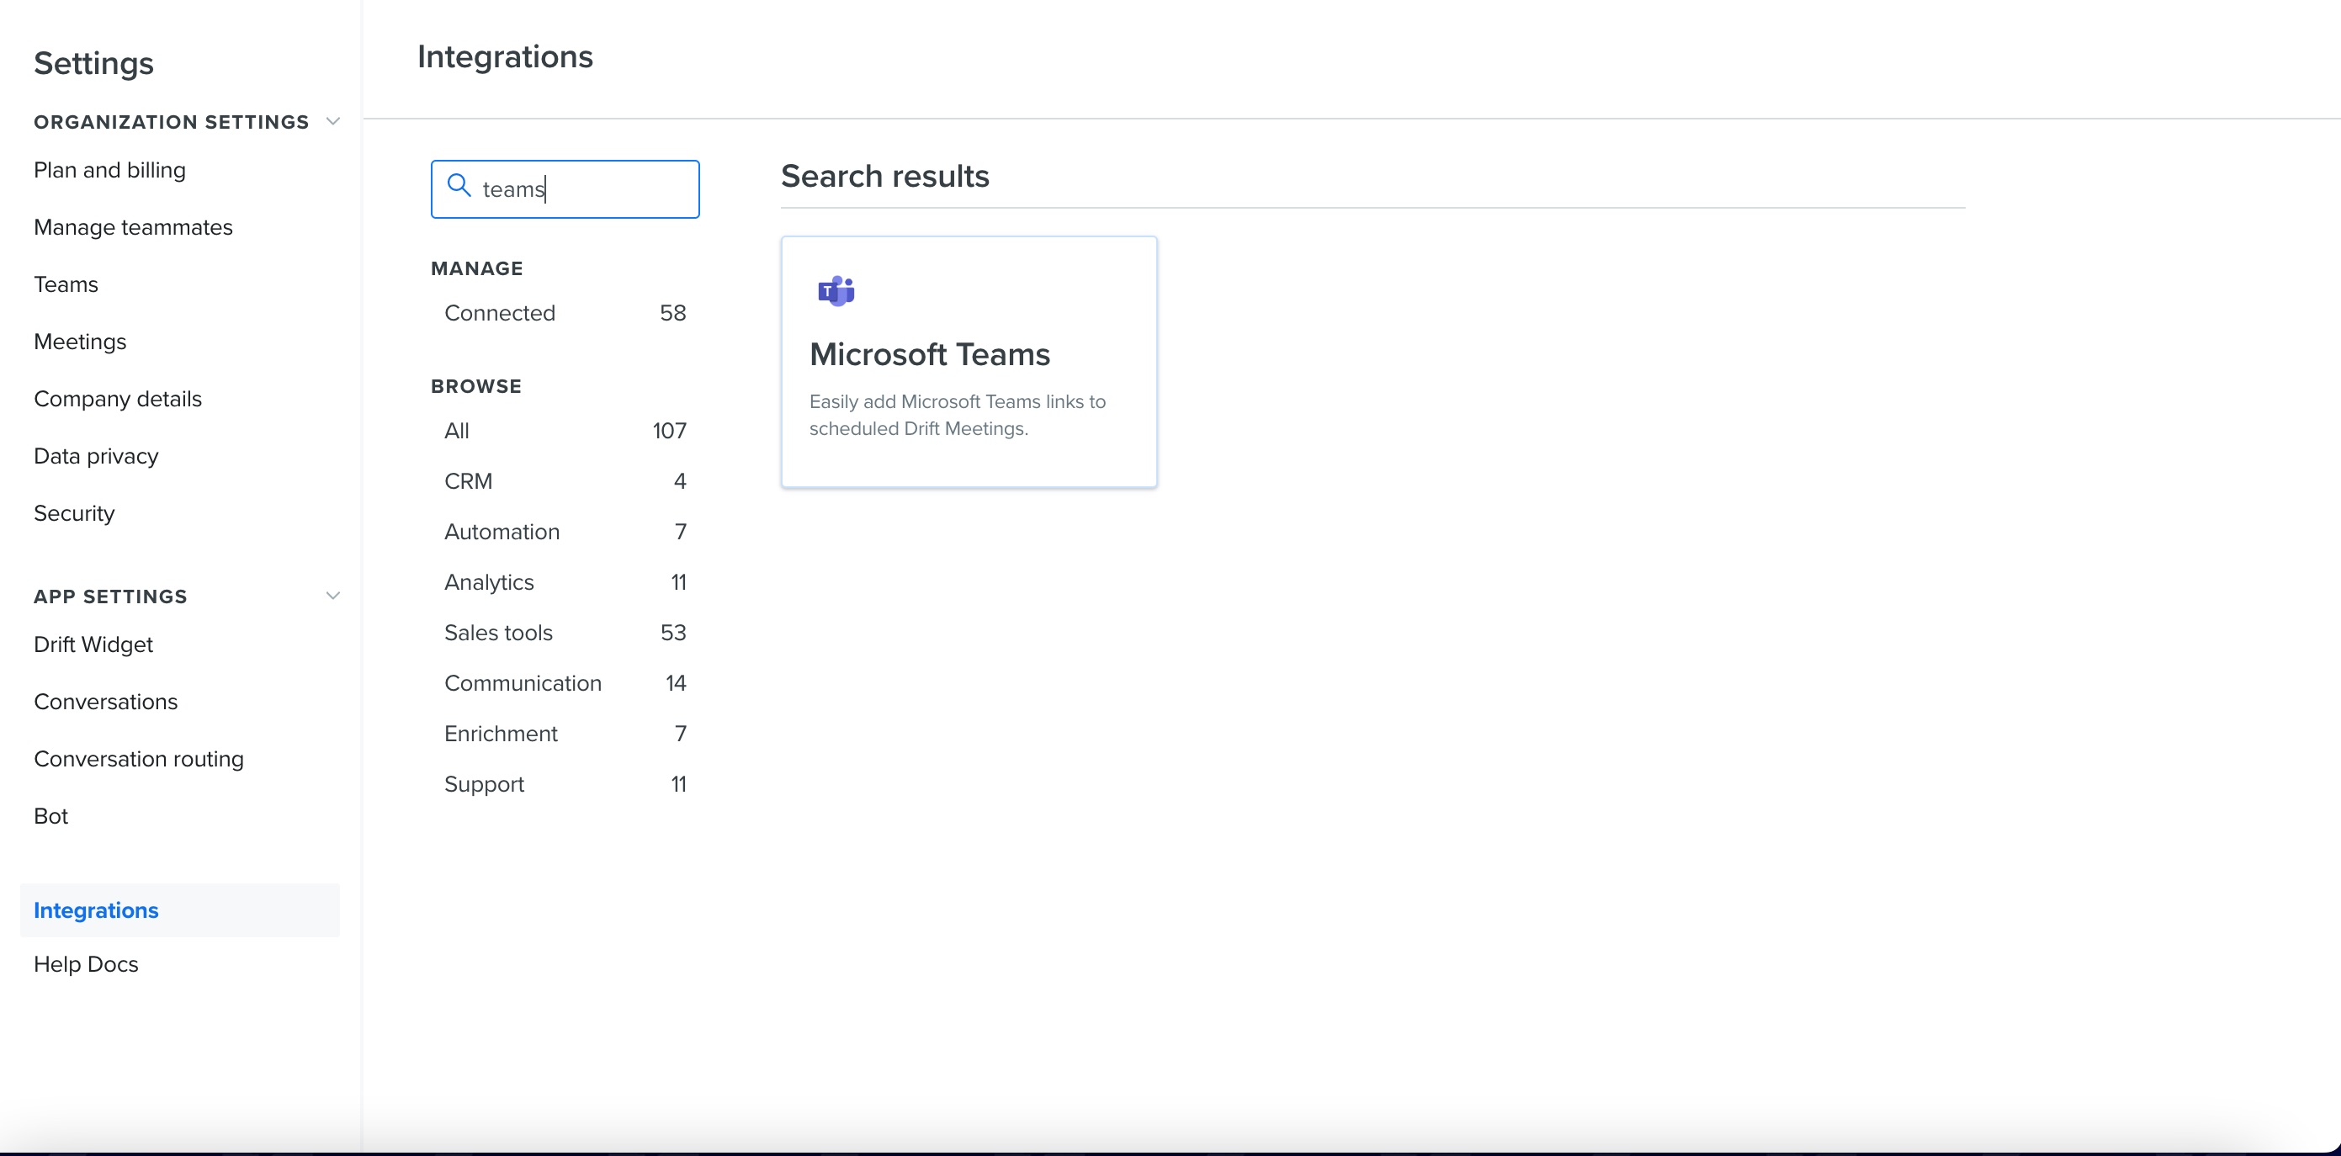Open Data privacy settings
Screen dimensions: 2341x1156
point(96,456)
